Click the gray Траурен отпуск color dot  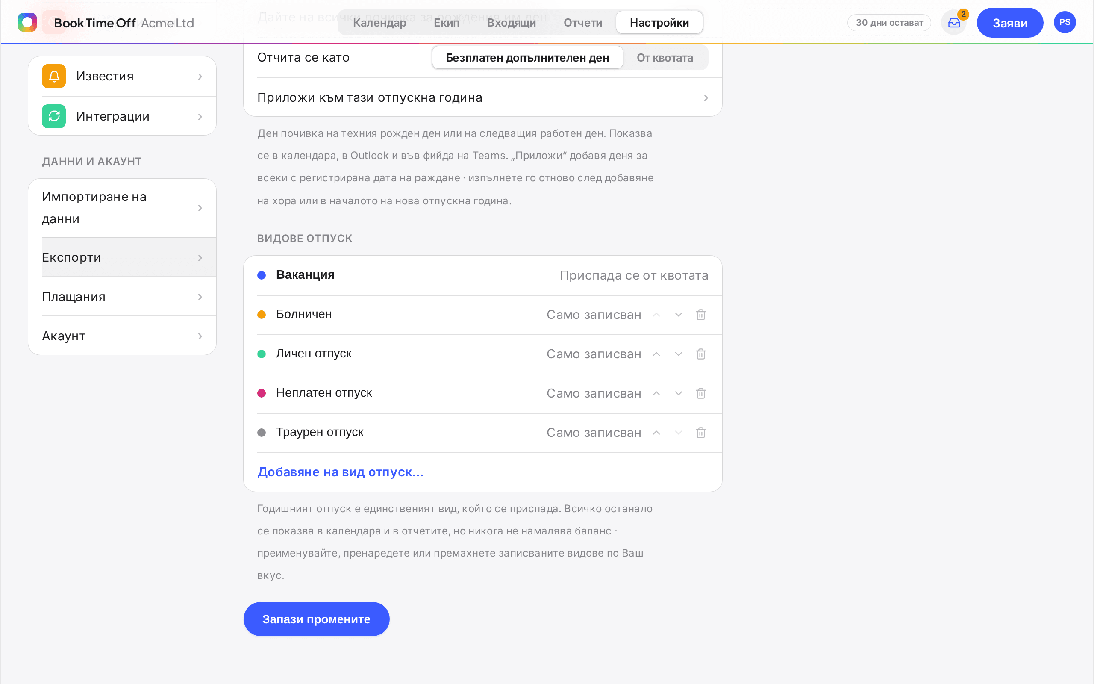pyautogui.click(x=261, y=433)
